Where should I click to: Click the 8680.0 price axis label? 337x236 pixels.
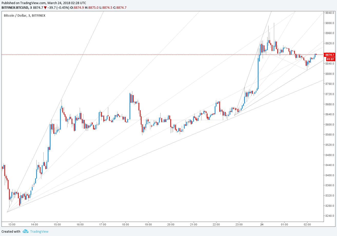(x=330, y=104)
